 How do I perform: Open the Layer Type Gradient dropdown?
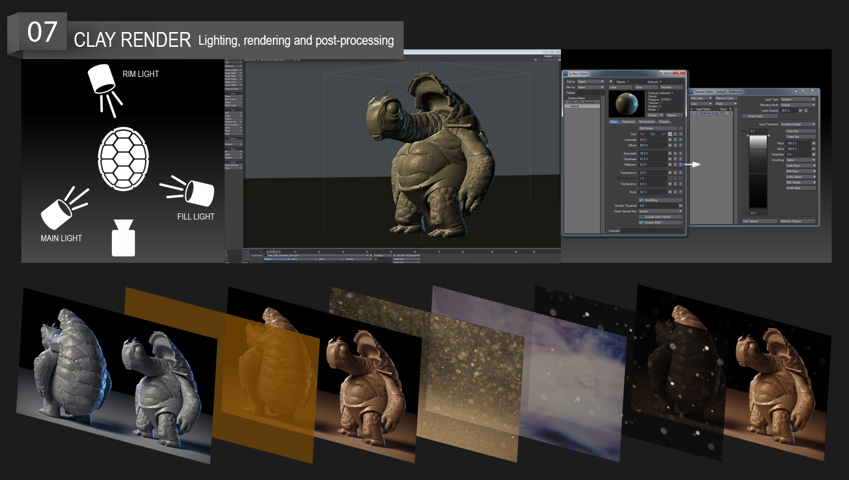tap(798, 99)
